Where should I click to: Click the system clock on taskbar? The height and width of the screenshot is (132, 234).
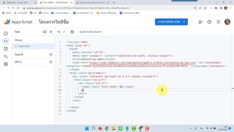(223, 128)
